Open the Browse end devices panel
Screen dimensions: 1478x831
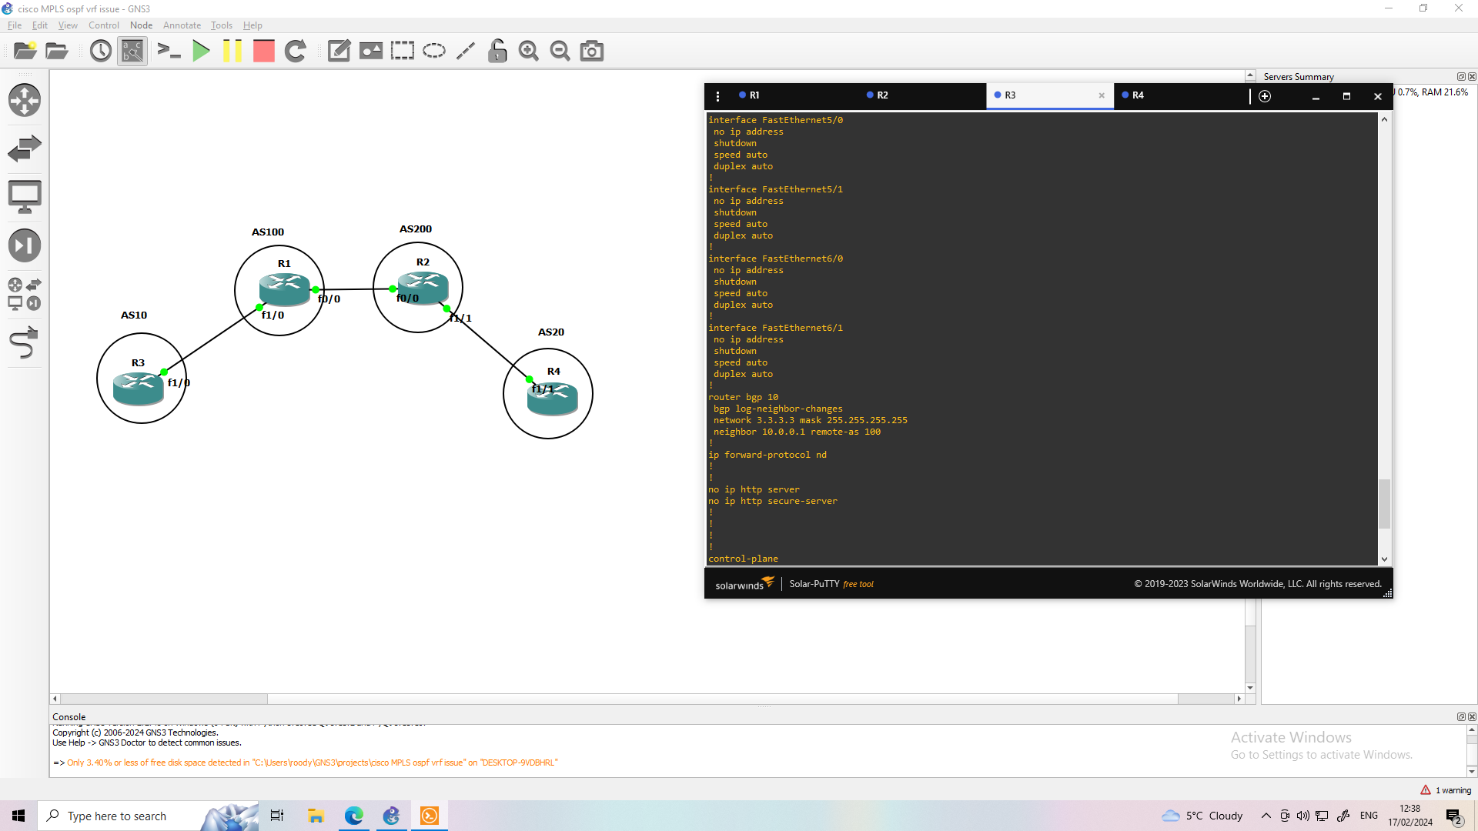point(25,195)
